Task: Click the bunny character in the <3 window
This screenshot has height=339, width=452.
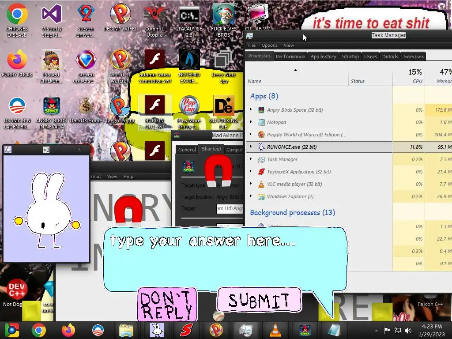Action: (47, 210)
